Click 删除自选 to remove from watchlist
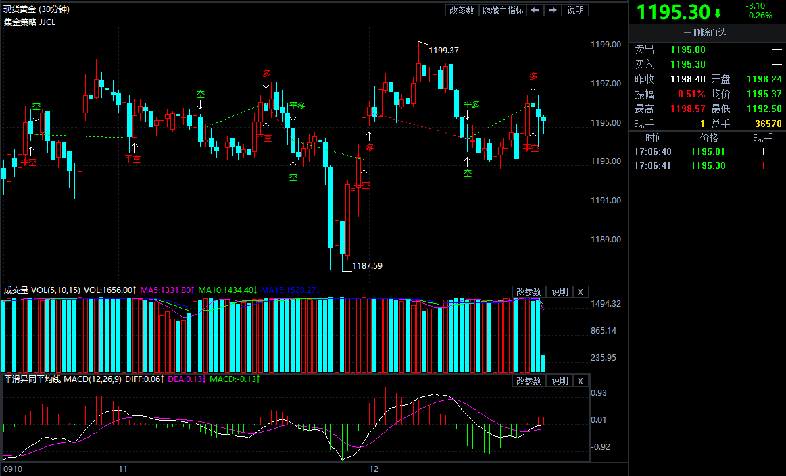Viewport: 786px width, 476px height. [706, 33]
